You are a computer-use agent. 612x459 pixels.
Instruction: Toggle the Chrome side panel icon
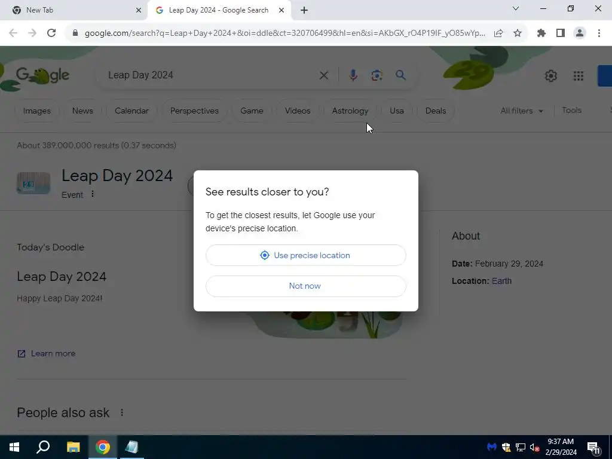(x=561, y=33)
